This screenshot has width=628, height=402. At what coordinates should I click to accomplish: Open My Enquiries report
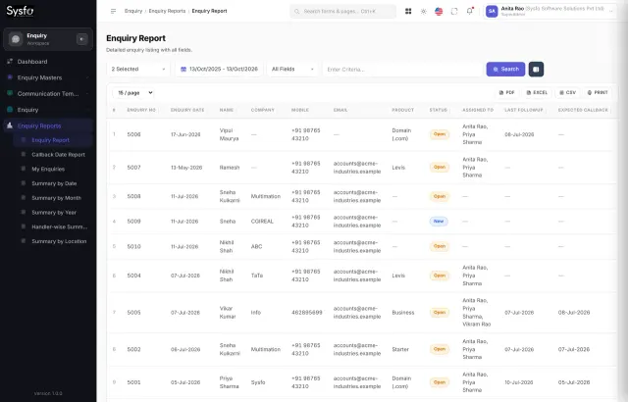[x=53, y=169]
